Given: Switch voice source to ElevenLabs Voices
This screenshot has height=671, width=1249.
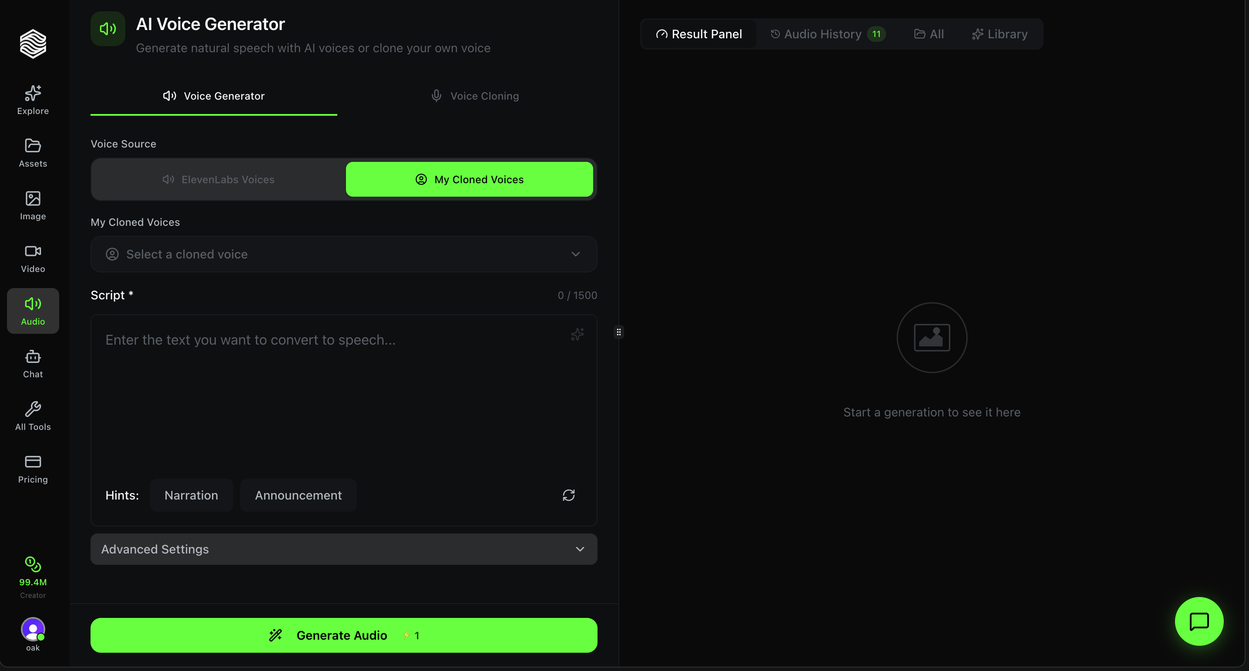Looking at the screenshot, I should (218, 179).
